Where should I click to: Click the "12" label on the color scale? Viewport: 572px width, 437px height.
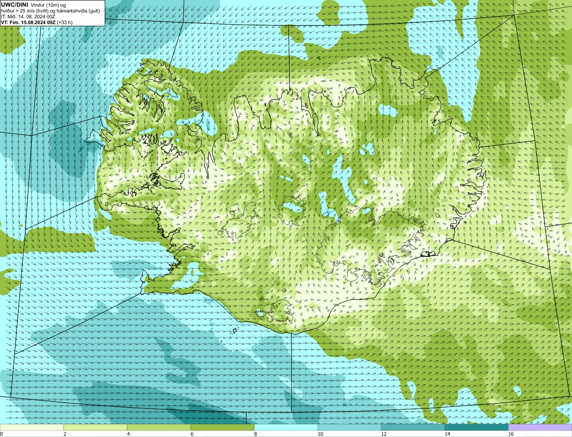pyautogui.click(x=384, y=434)
